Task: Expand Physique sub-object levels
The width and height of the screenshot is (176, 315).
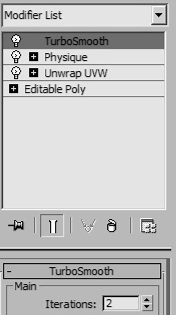Action: (x=33, y=57)
